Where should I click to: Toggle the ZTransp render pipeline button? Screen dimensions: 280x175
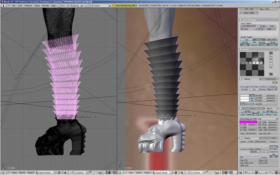[x=259, y=40]
